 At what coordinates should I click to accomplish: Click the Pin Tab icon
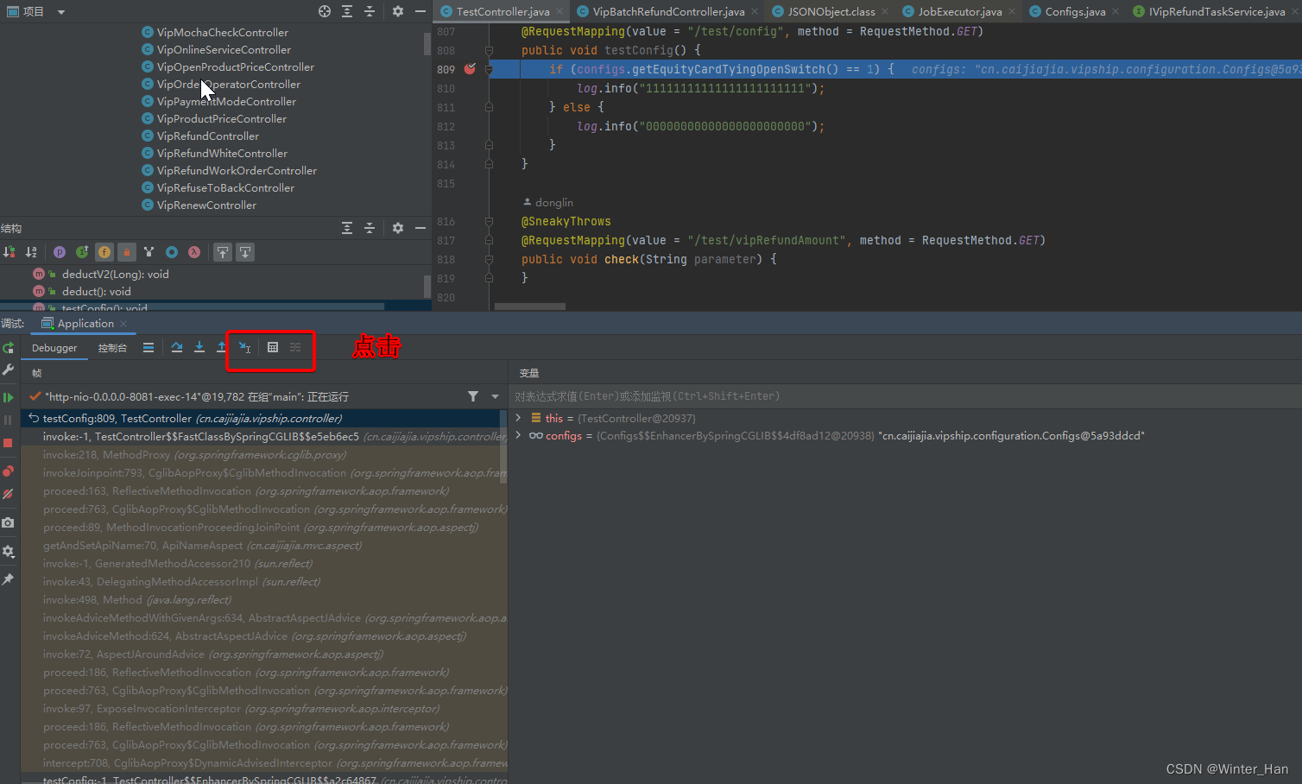pyautogui.click(x=8, y=579)
